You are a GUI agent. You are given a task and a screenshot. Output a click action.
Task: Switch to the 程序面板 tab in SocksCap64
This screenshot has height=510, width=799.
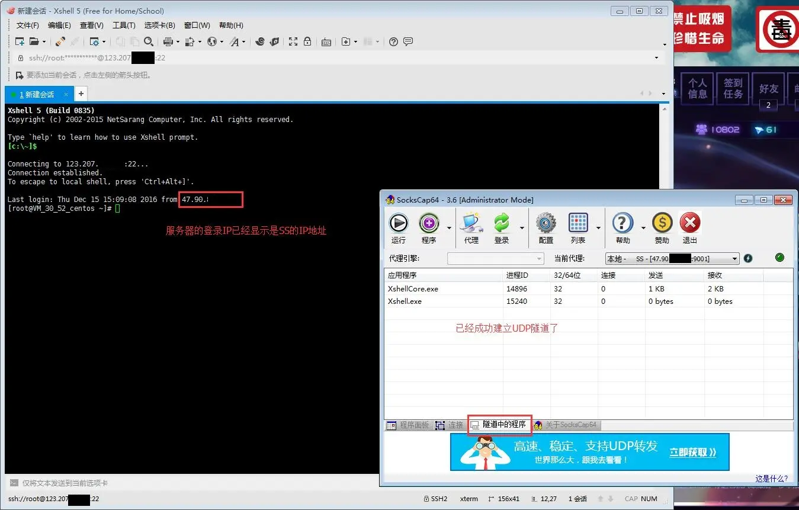click(408, 425)
